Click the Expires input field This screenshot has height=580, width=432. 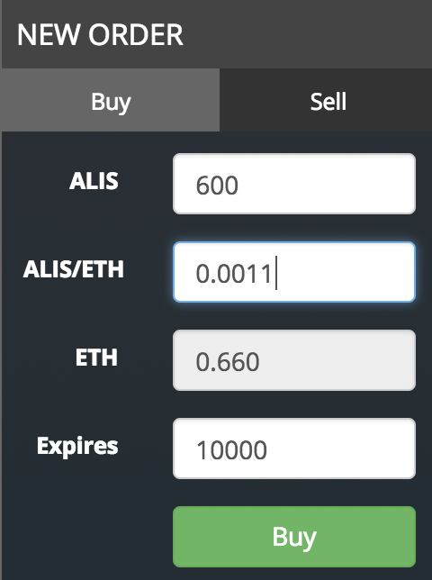pos(294,449)
